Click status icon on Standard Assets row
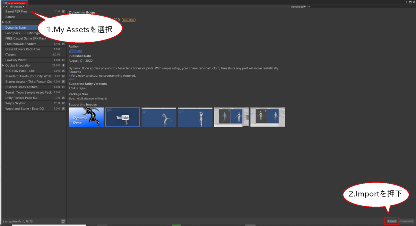The width and height of the screenshot is (416, 226). coord(63,76)
